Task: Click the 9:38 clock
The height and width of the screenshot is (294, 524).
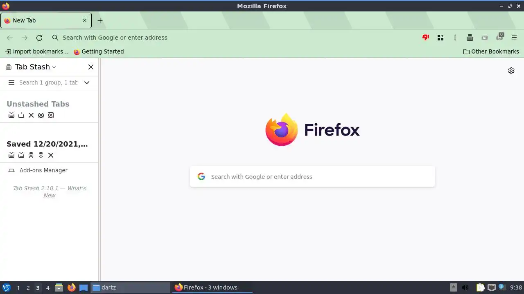Action: click(516, 287)
